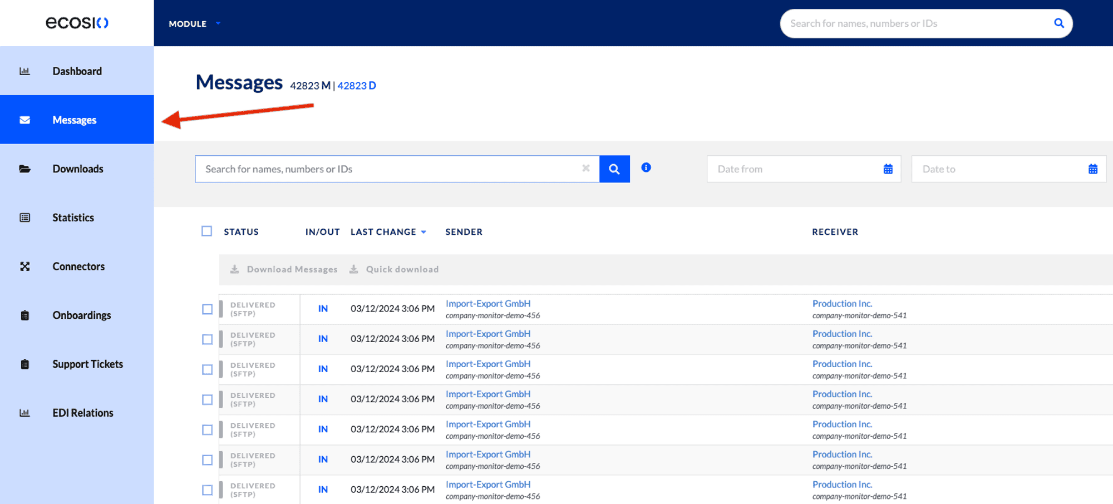Expand the MODULE dropdown in the top bar
The image size is (1113, 504).
pos(194,23)
